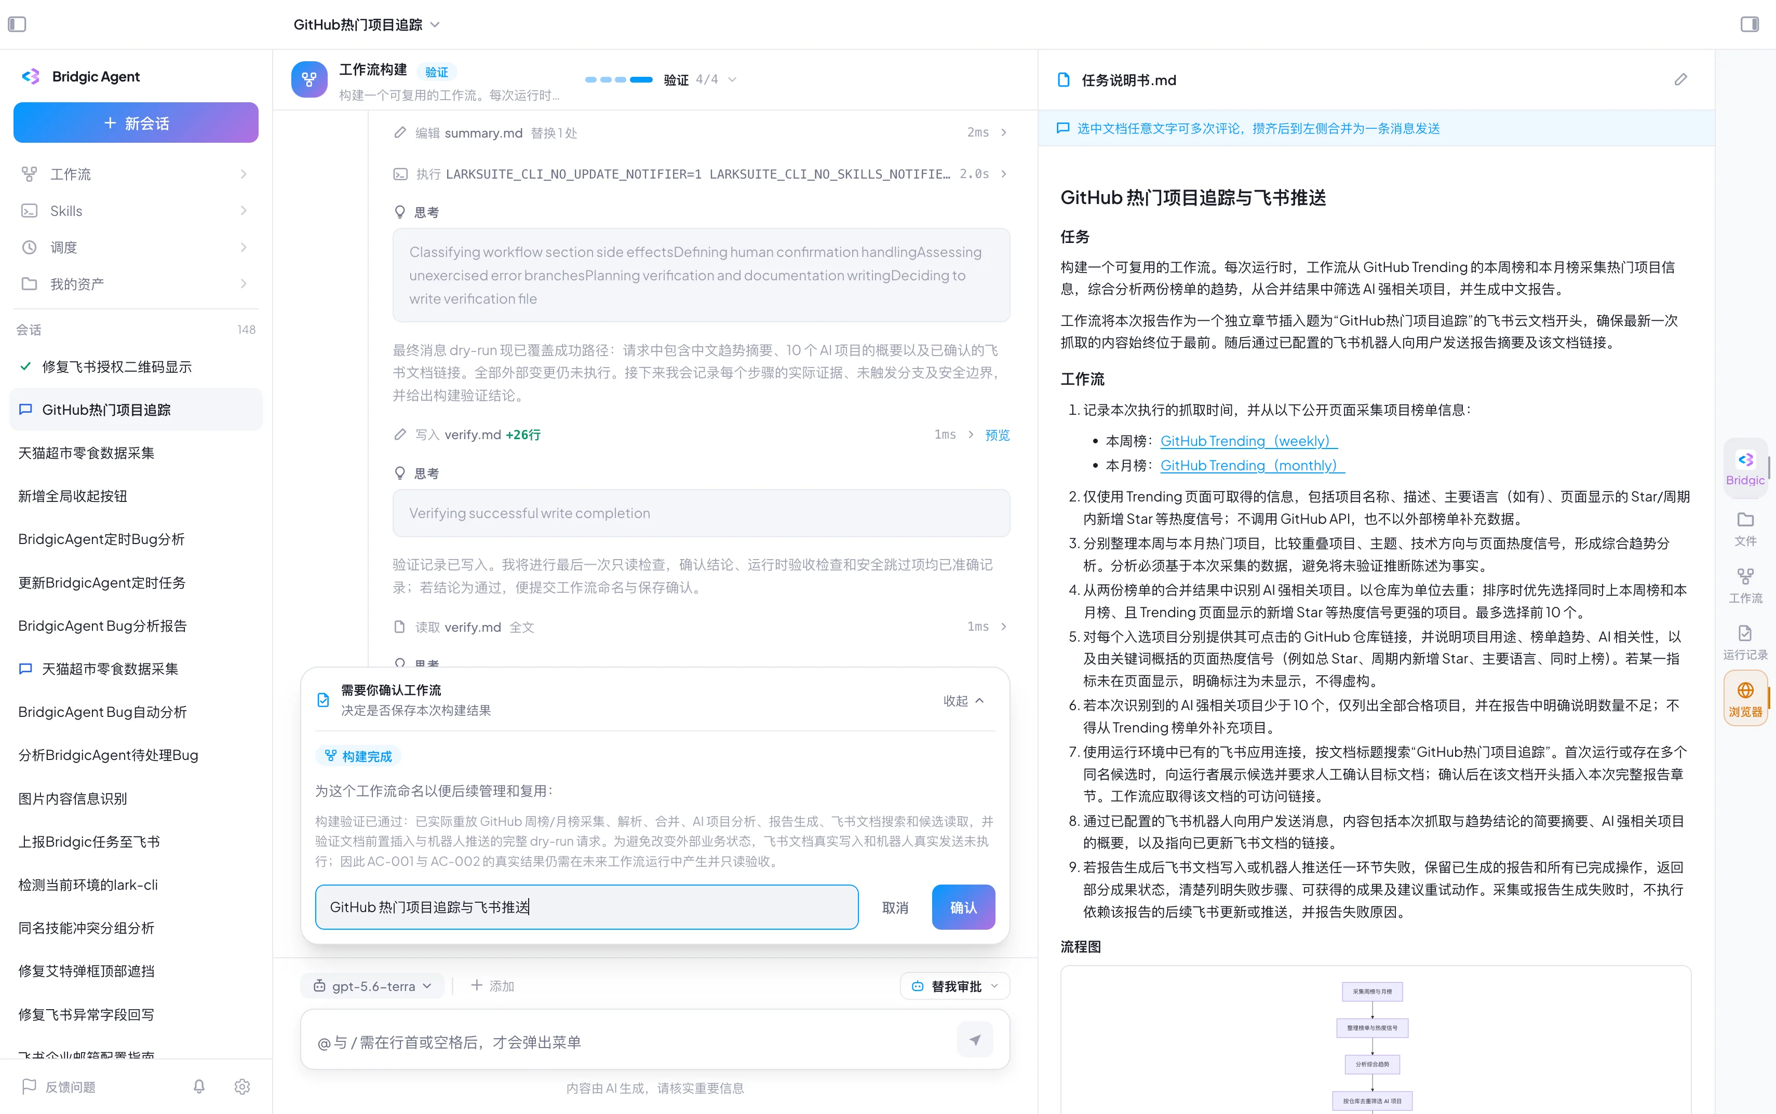Click the notification bell icon

click(x=199, y=1086)
